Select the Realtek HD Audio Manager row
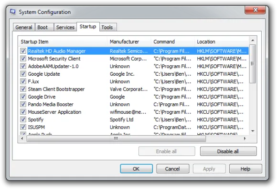The image size is (277, 189). (x=138, y=51)
